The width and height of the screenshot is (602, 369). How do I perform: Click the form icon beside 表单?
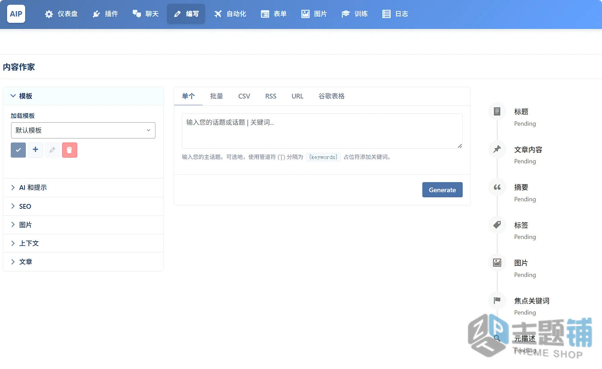click(265, 14)
